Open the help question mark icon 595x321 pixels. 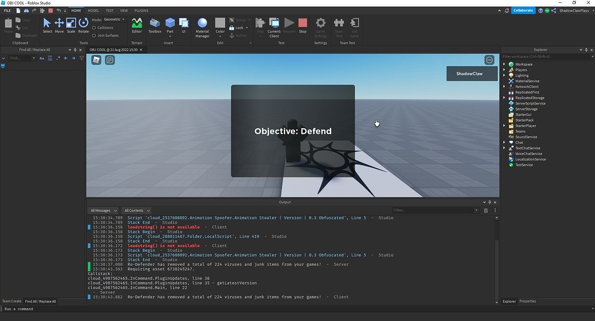(540, 10)
